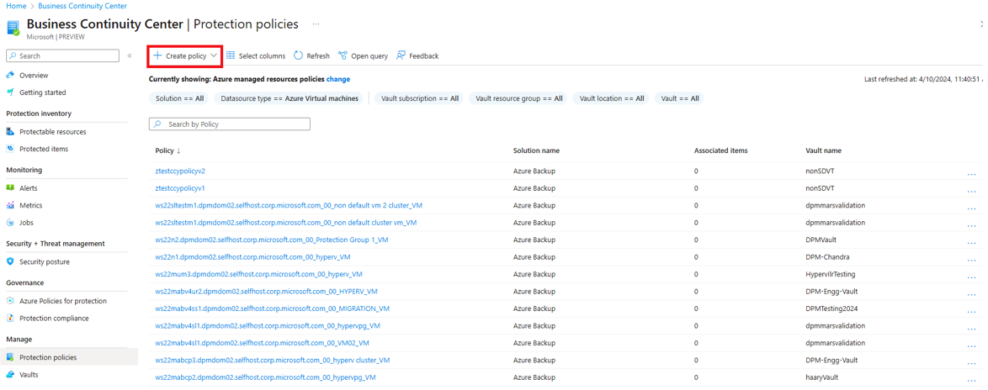Viewport: 988px width, 390px height.
Task: Click the Associated items column header
Action: (721, 151)
